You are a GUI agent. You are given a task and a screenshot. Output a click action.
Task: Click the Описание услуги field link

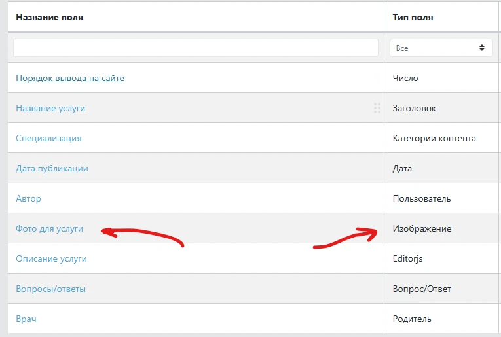(x=51, y=258)
